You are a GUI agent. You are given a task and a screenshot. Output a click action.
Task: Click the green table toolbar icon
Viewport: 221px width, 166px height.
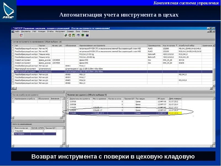pyautogui.click(x=83, y=35)
